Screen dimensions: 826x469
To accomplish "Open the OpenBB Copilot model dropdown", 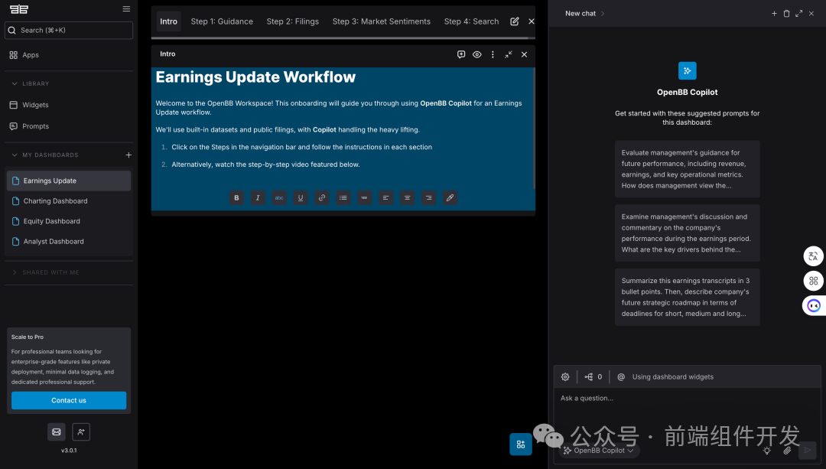I will [x=599, y=451].
